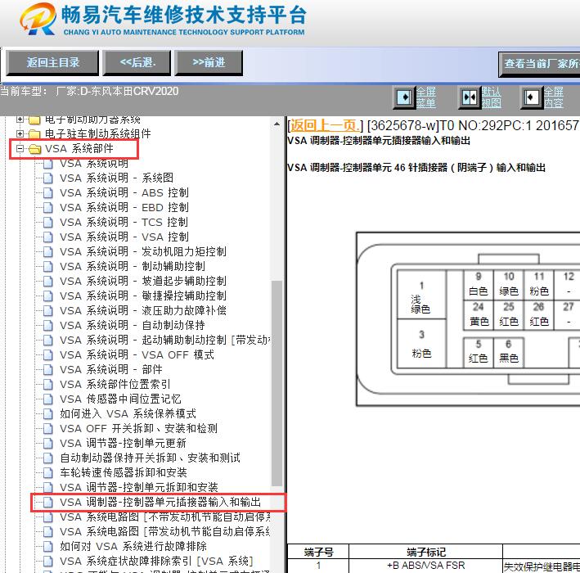The image size is (580, 573).
Task: Open VSA 系统电路图 [不带发动机节能自动启停
Action: (x=165, y=517)
